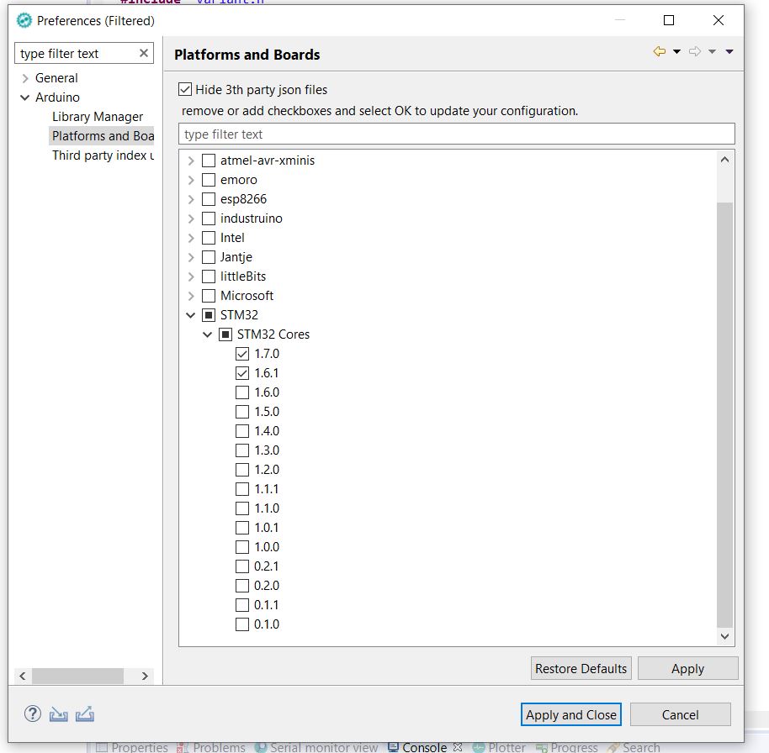The height and width of the screenshot is (753, 769).
Task: Check STM32 Cores version 1.4.0
Action: 242,431
